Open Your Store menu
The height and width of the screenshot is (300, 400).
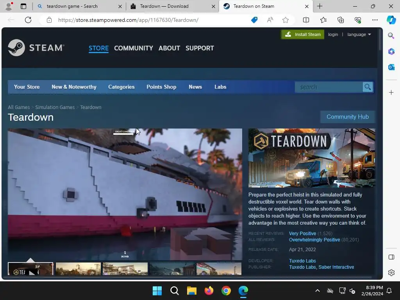click(x=27, y=87)
